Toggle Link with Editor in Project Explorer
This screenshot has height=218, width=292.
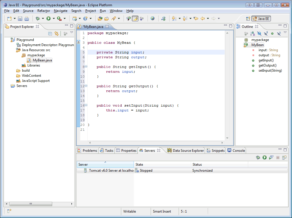(57, 34)
